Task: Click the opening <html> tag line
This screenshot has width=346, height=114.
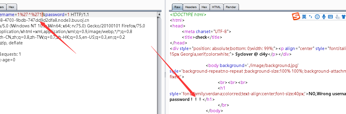Action: (x=177, y=21)
